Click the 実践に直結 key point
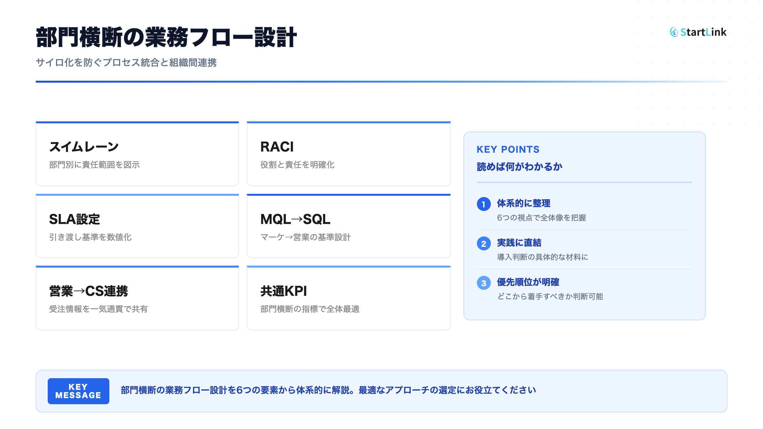Image resolution: width=763 pixels, height=429 pixels. click(519, 243)
